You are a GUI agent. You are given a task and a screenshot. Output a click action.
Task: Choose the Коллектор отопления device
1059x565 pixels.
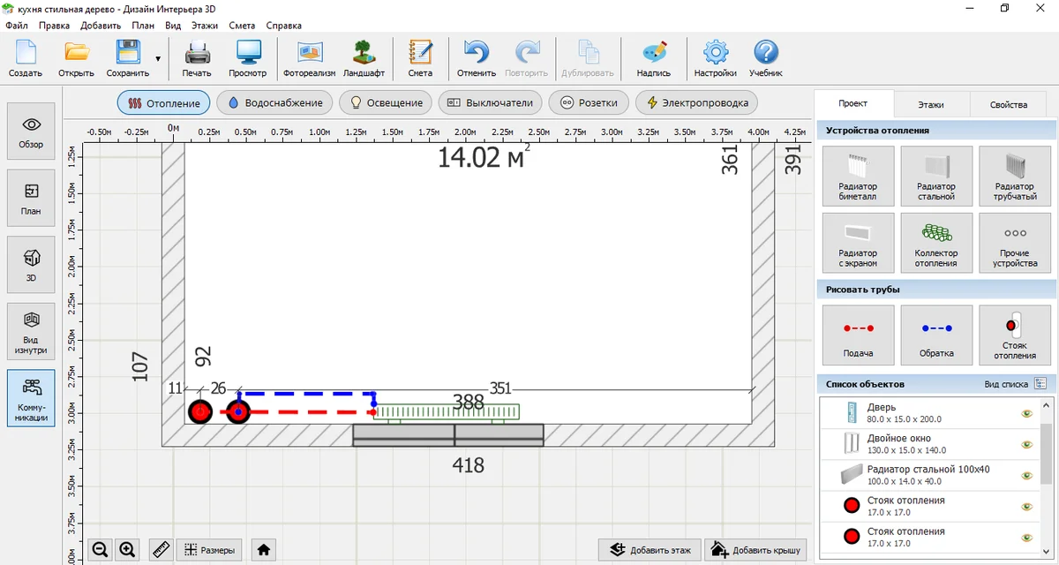coord(935,243)
